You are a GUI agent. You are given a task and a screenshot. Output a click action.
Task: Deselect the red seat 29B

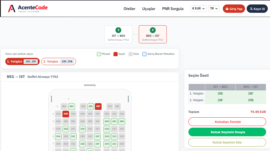pyautogui.click(x=65, y=114)
